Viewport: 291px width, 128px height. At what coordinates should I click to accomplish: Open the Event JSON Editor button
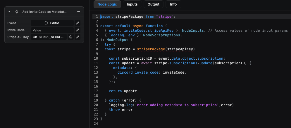click(x=52, y=23)
